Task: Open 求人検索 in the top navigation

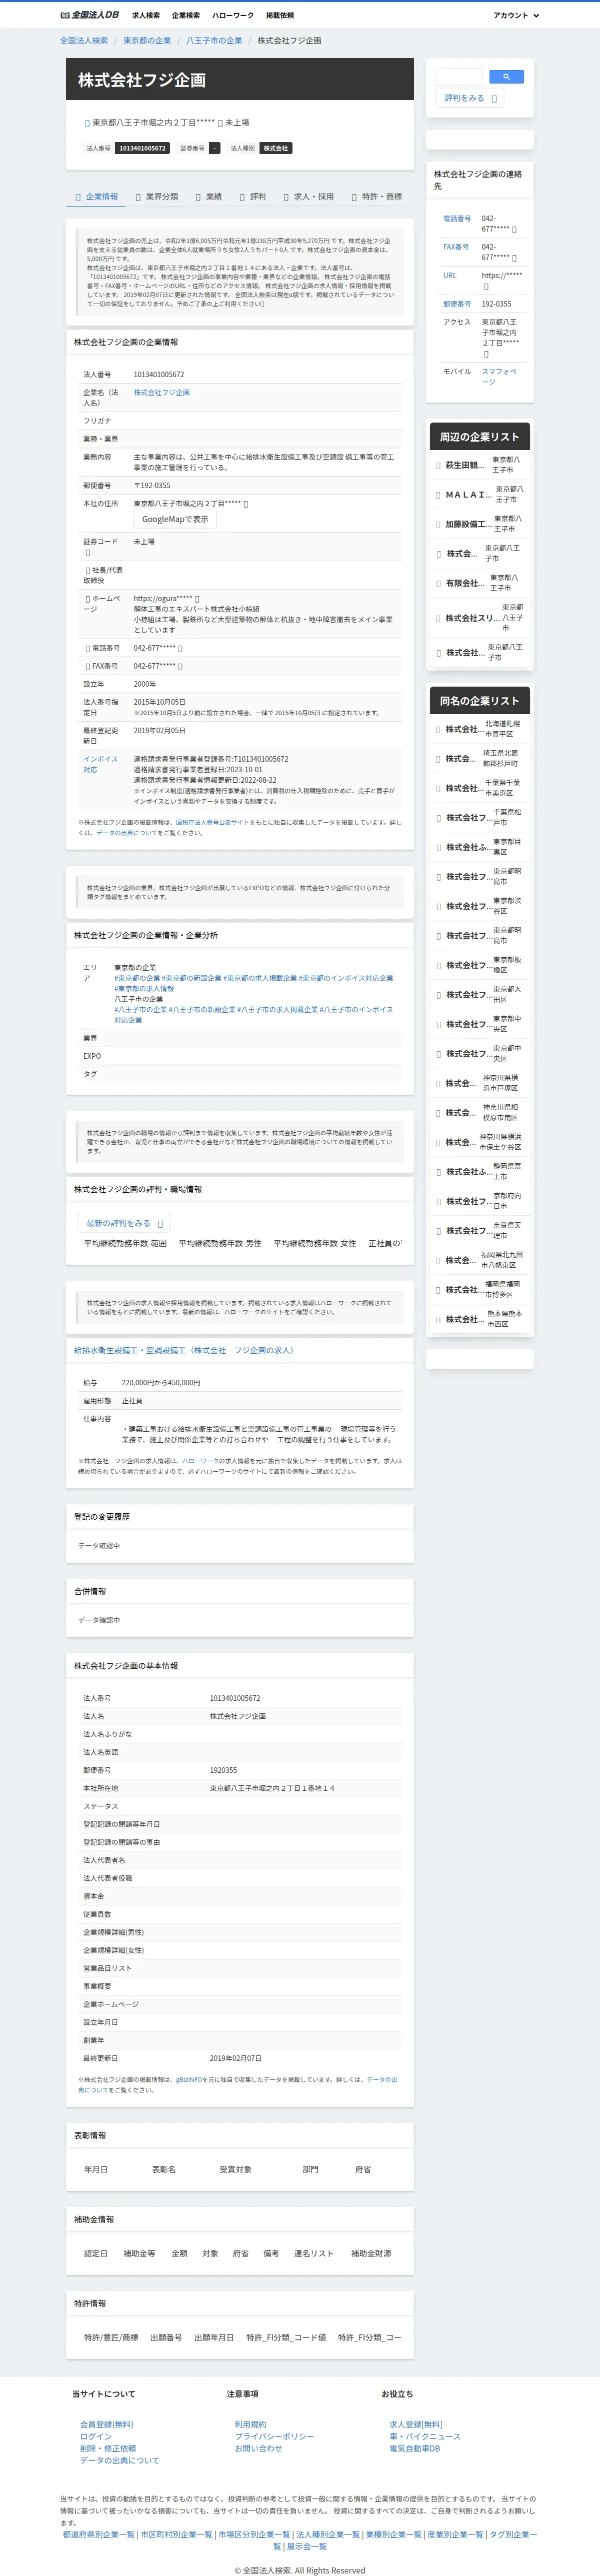Action: pyautogui.click(x=146, y=15)
